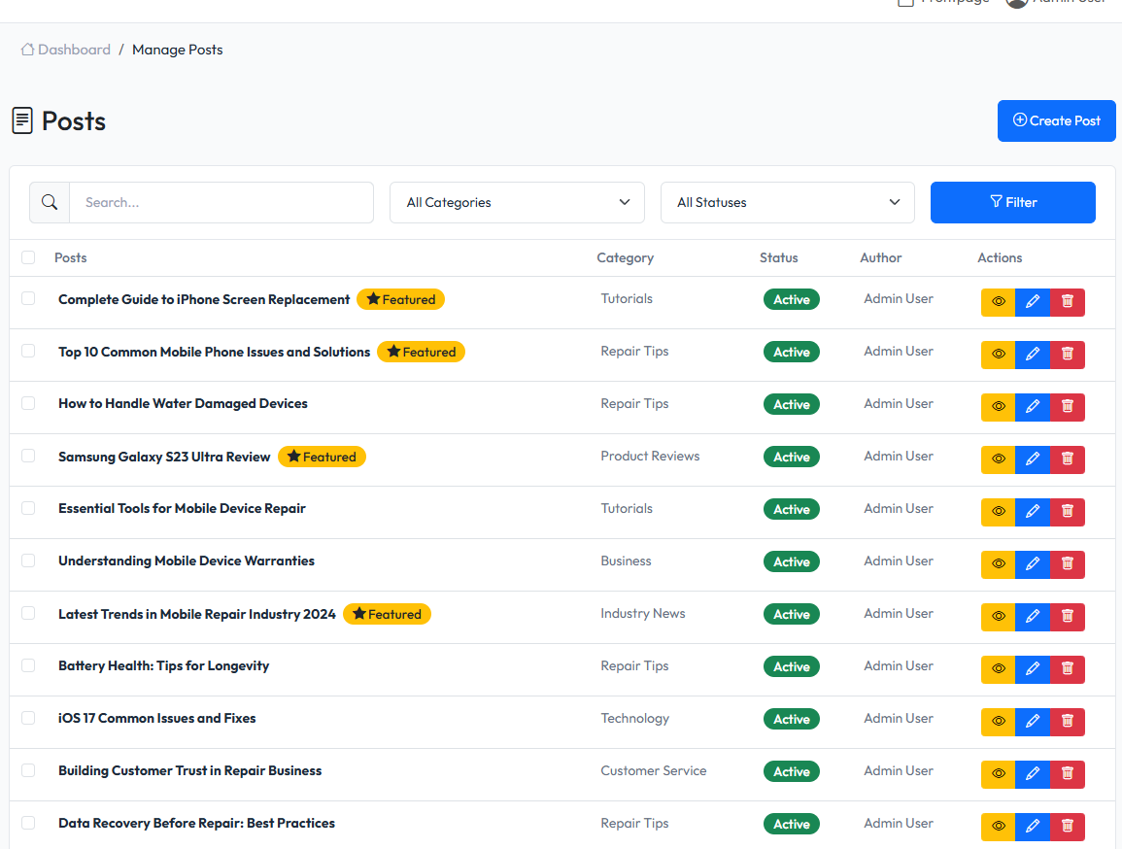Check the box for Essential Tools for Mobile Device Repair
1122x849 pixels.
point(28,508)
